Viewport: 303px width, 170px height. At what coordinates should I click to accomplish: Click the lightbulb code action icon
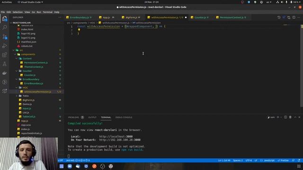coord(79,30)
